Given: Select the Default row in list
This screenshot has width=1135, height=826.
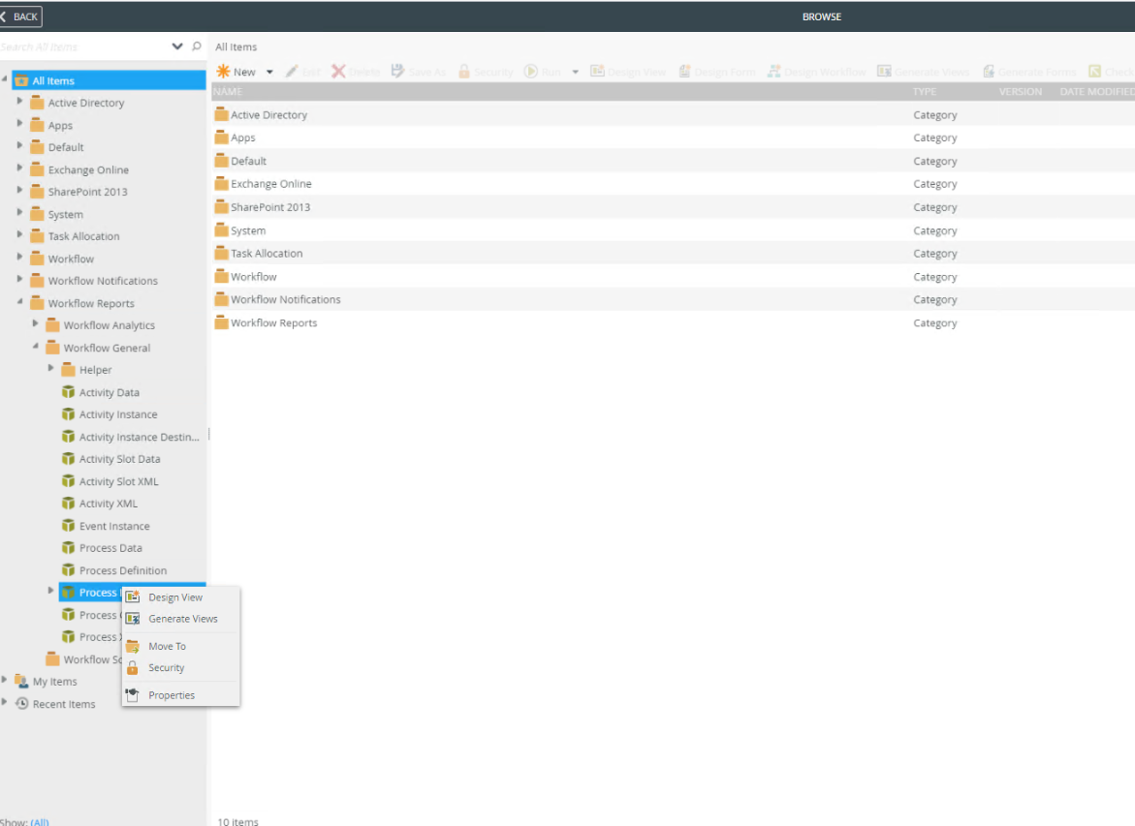Looking at the screenshot, I should (674, 161).
